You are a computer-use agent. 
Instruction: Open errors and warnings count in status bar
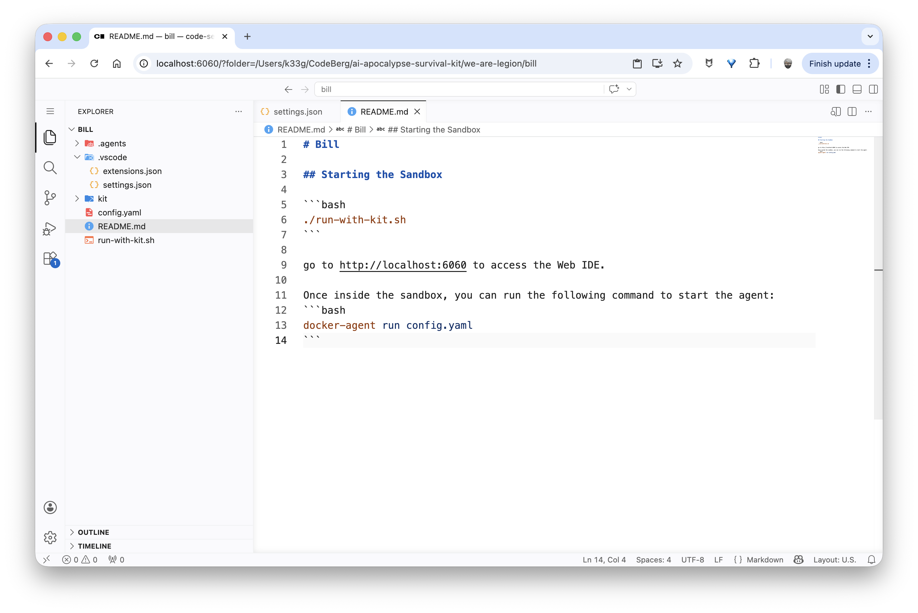(80, 560)
